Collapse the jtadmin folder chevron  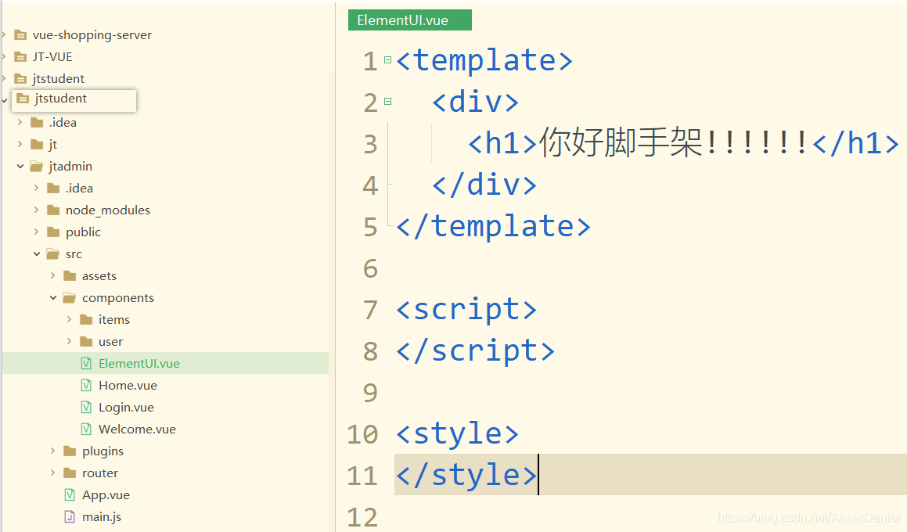(x=20, y=167)
